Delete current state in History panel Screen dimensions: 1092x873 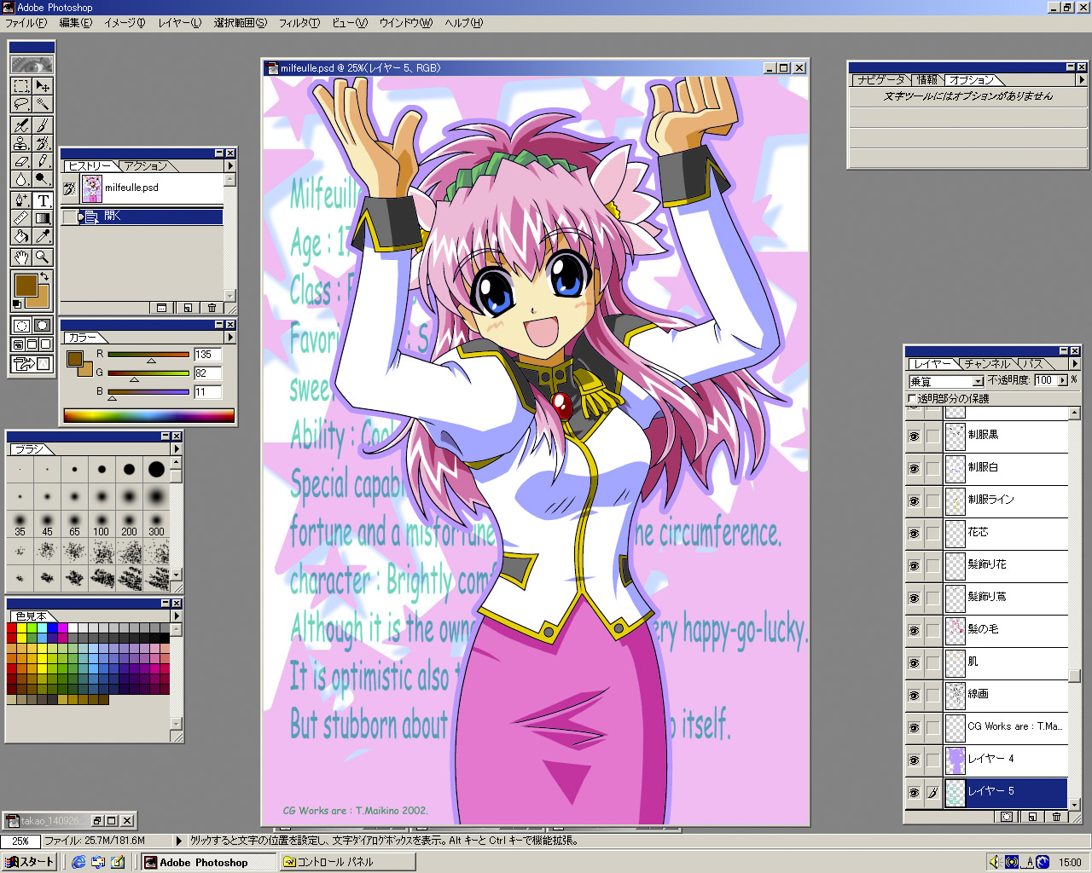212,308
